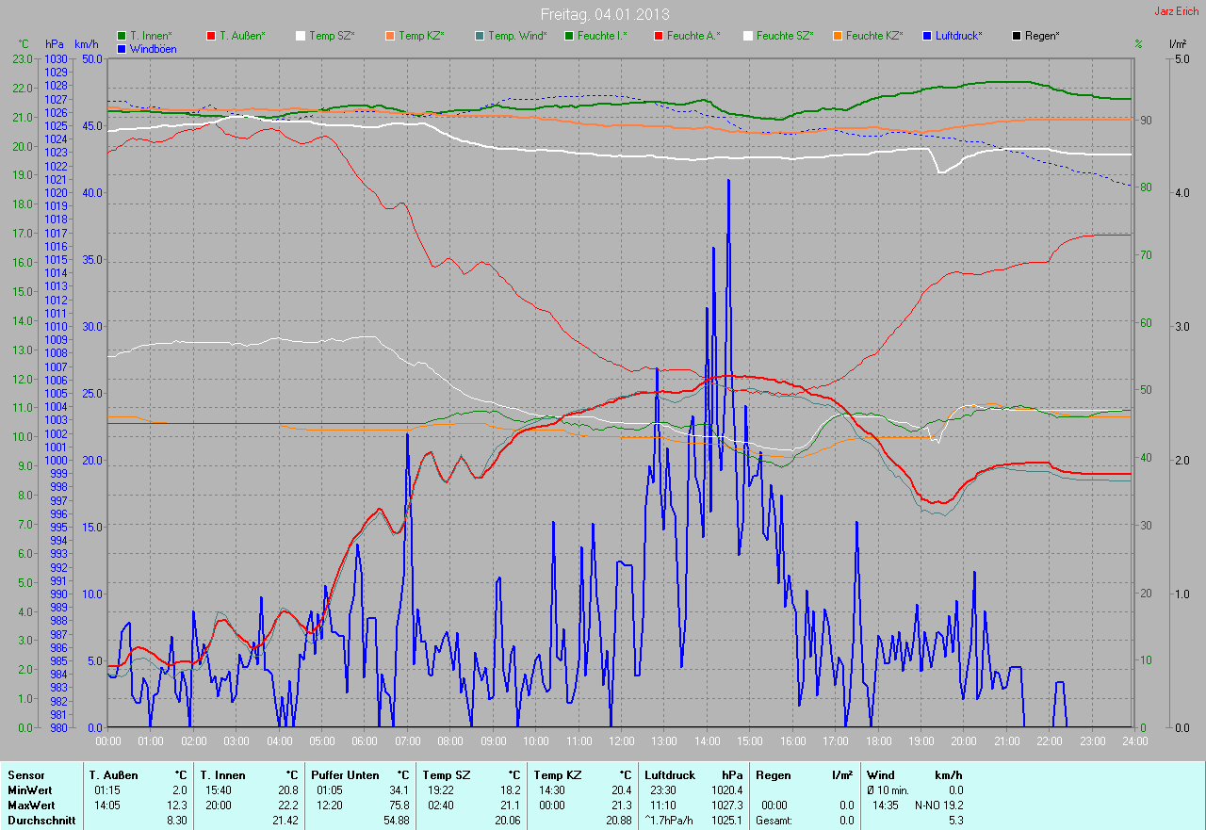
Task: Click the black swatch beside Regen*
Action: (x=1017, y=36)
